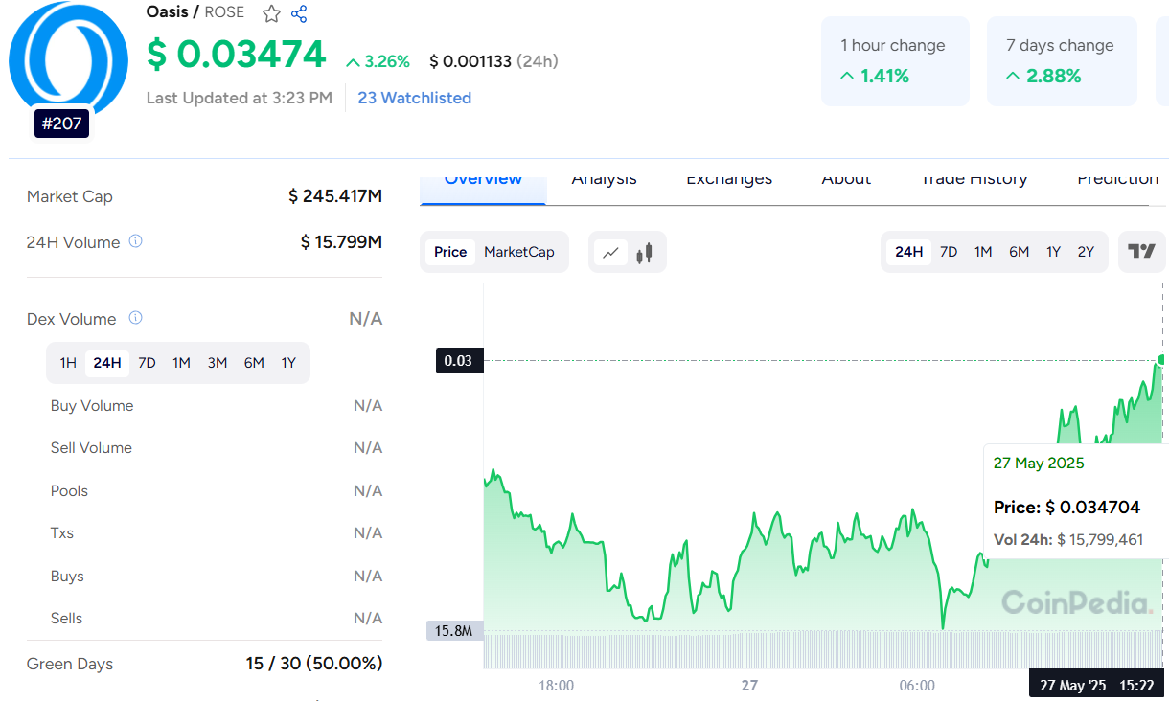Show info icon for 24H Volume
The height and width of the screenshot is (701, 1169).
136,241
